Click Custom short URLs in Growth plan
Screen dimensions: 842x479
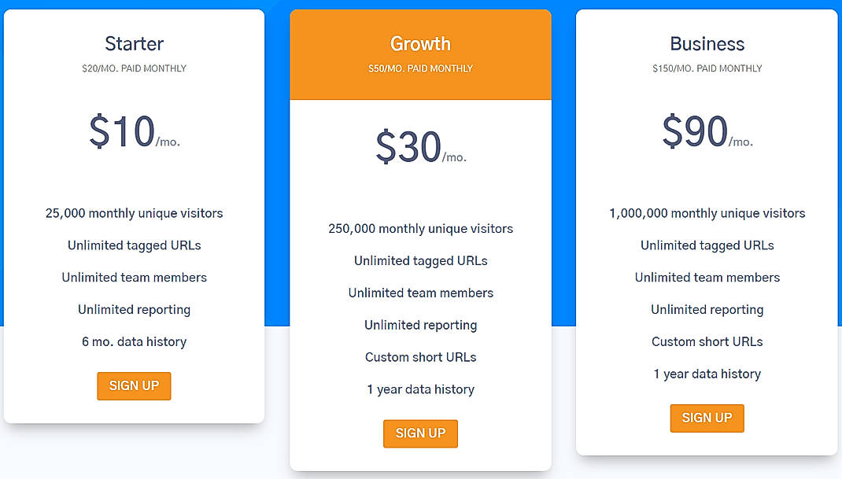420,356
